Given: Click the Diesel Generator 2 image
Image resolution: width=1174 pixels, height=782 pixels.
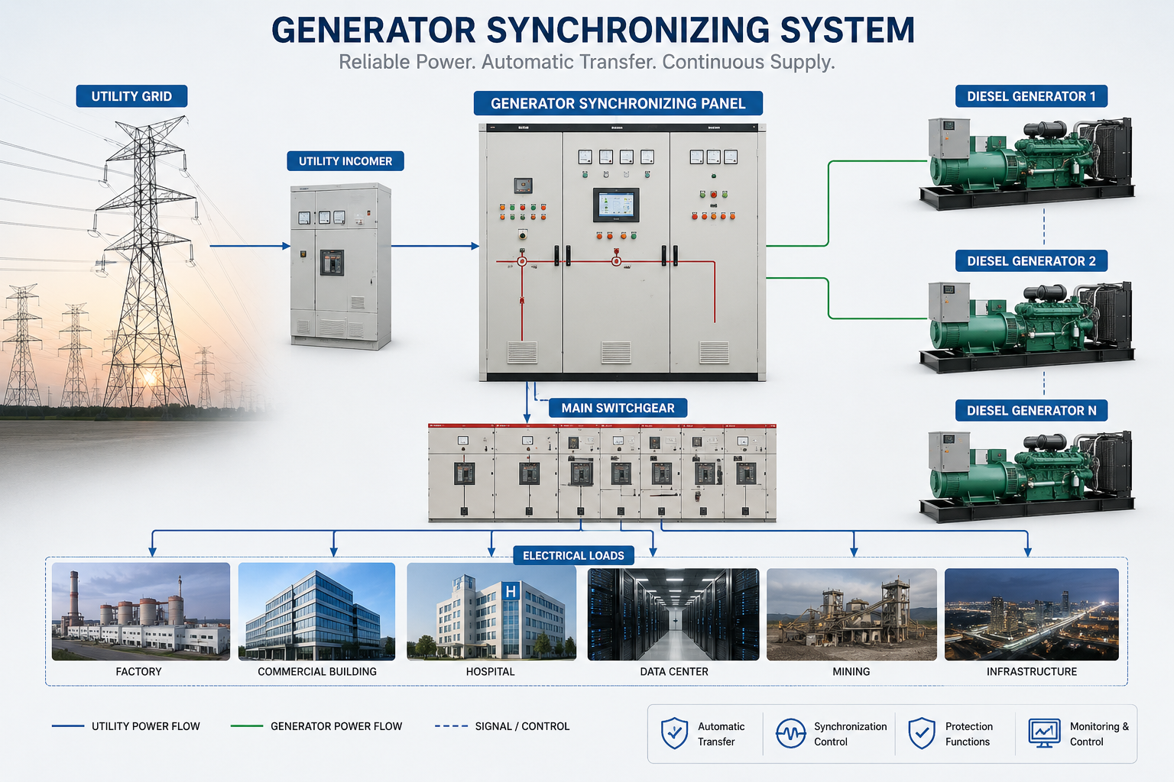Looking at the screenshot, I should click(x=1027, y=327).
